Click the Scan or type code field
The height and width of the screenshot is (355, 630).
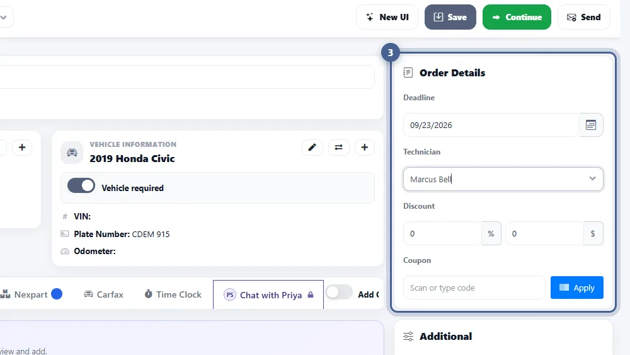(474, 288)
